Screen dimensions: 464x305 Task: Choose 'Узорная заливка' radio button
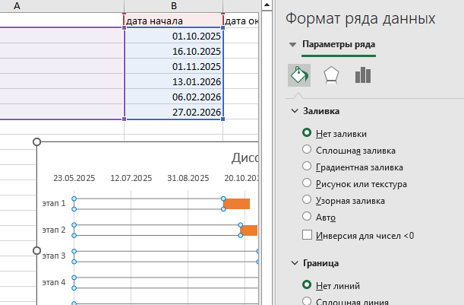pos(307,201)
